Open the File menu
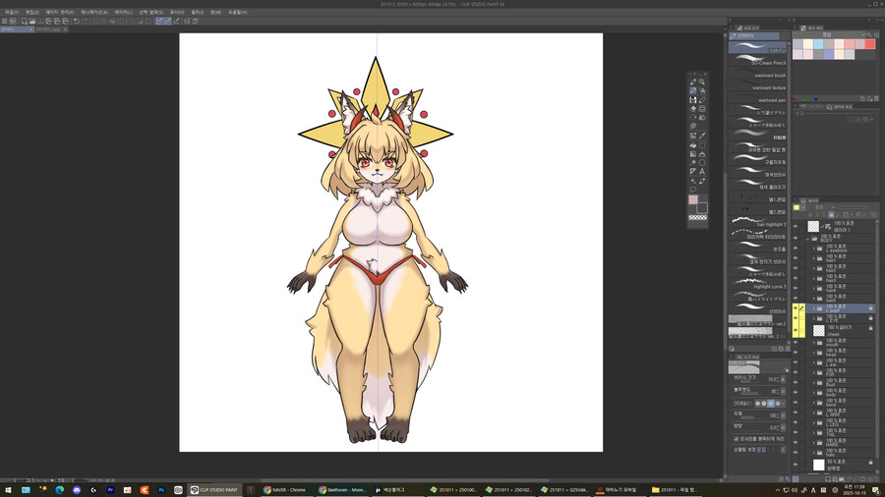The height and width of the screenshot is (497, 885). [11, 12]
